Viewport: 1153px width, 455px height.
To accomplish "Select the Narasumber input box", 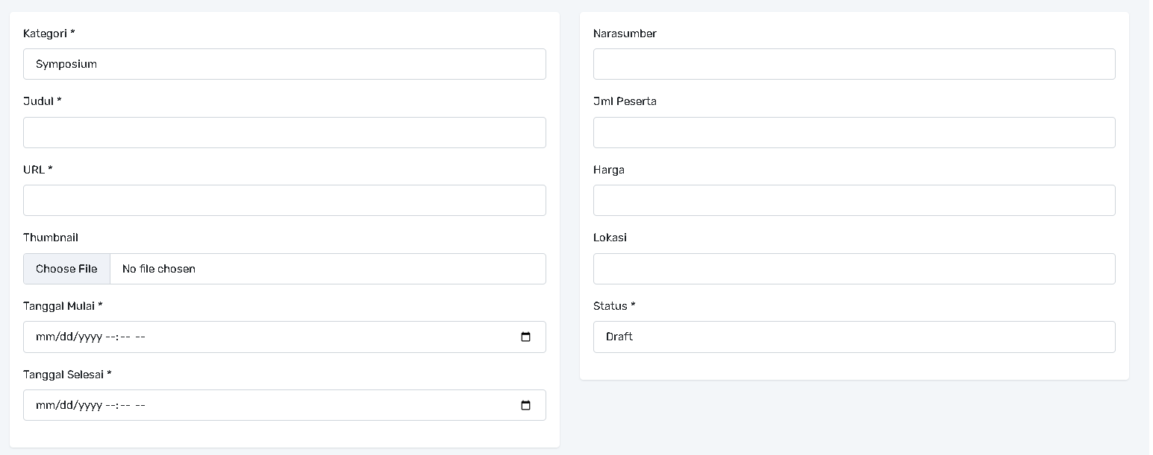I will [854, 64].
